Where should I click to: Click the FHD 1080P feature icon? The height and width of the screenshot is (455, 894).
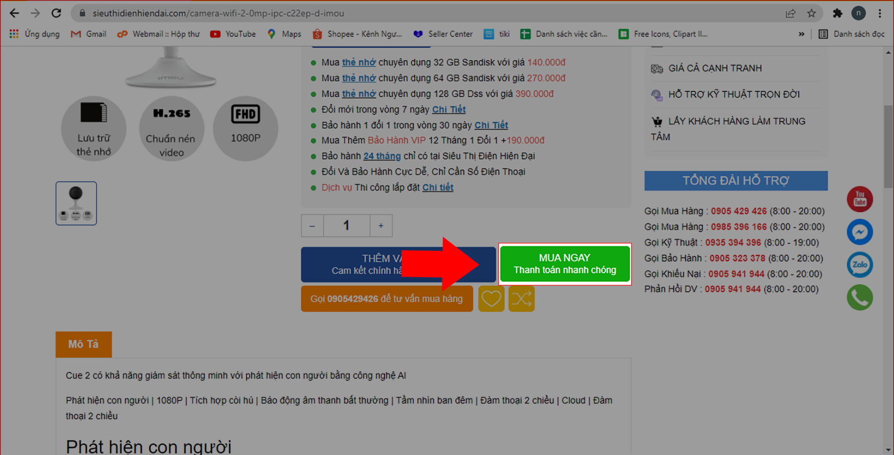[x=245, y=128]
